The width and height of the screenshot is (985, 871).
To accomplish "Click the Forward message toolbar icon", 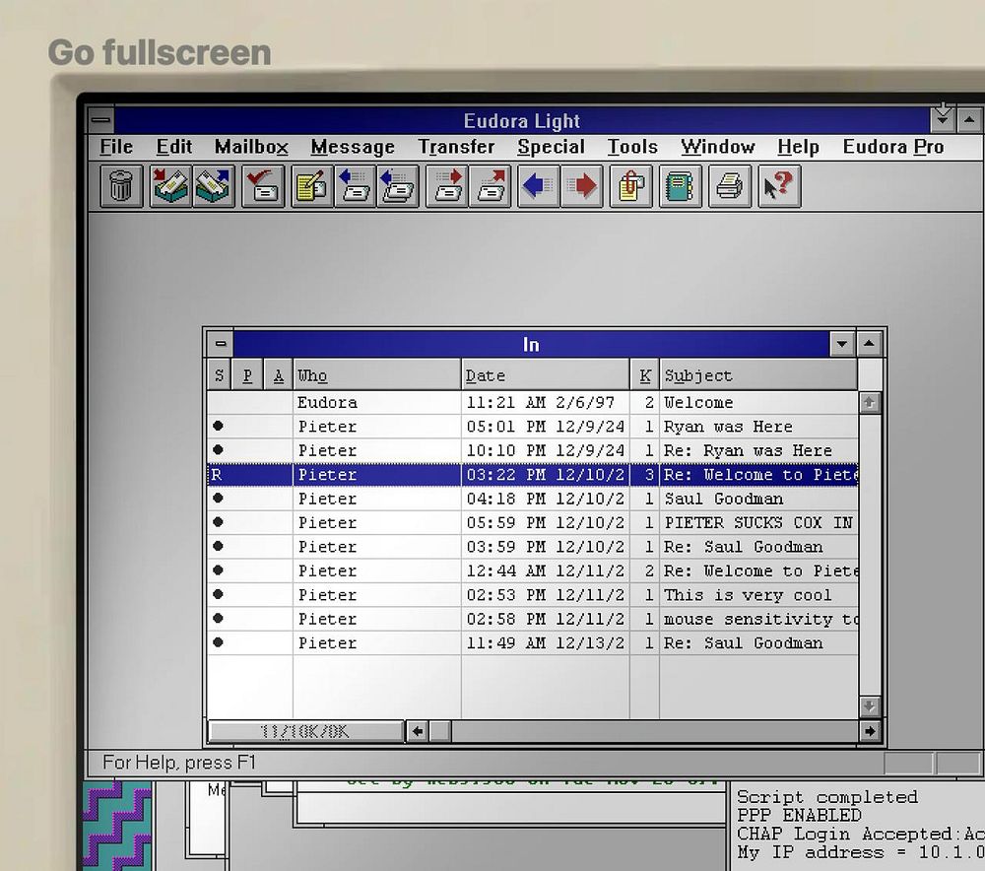I will point(446,186).
